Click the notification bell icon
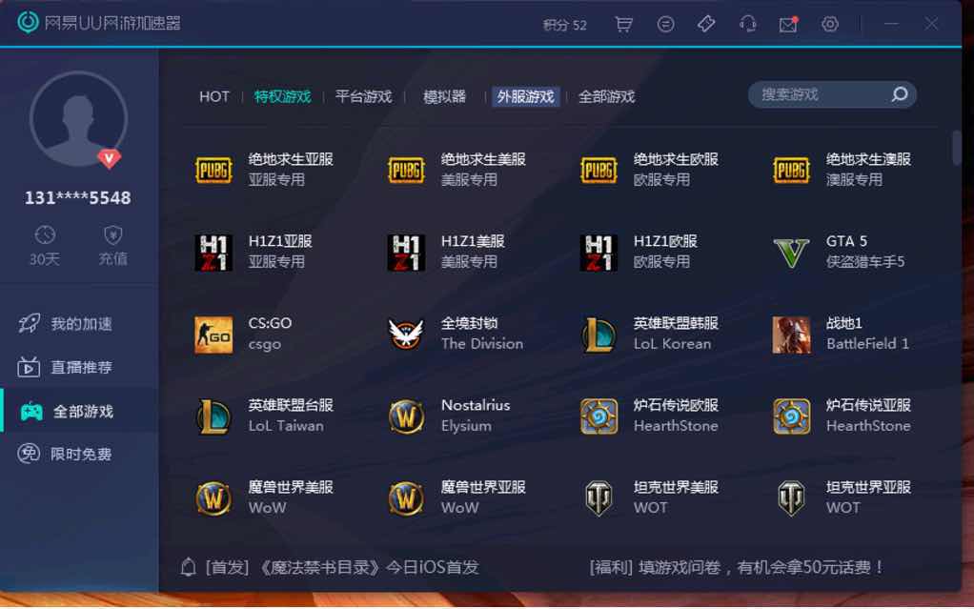 pyautogui.click(x=188, y=567)
